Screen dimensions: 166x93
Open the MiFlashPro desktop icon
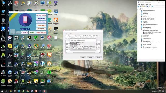click(x=10, y=56)
